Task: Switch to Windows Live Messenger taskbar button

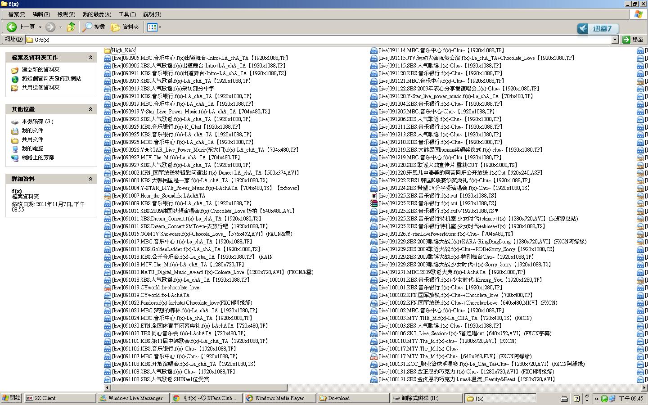Action: click(134, 398)
